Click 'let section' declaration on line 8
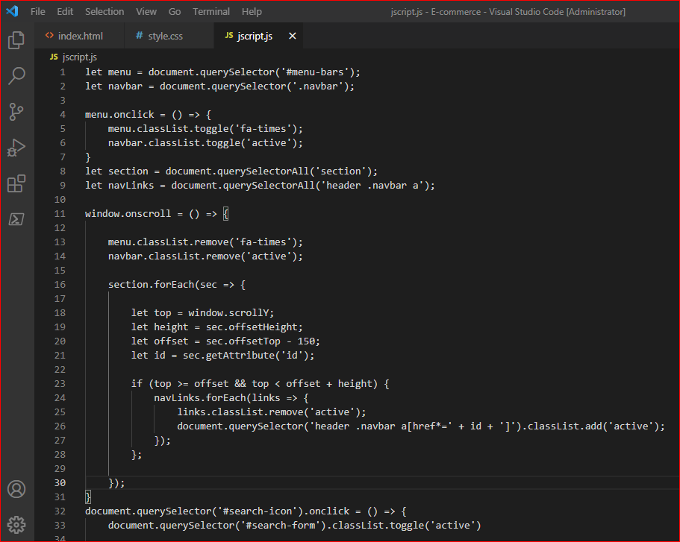 (116, 171)
